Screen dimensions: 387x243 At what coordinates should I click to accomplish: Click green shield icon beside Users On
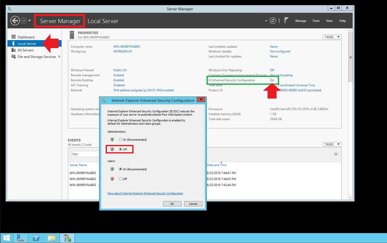112,169
